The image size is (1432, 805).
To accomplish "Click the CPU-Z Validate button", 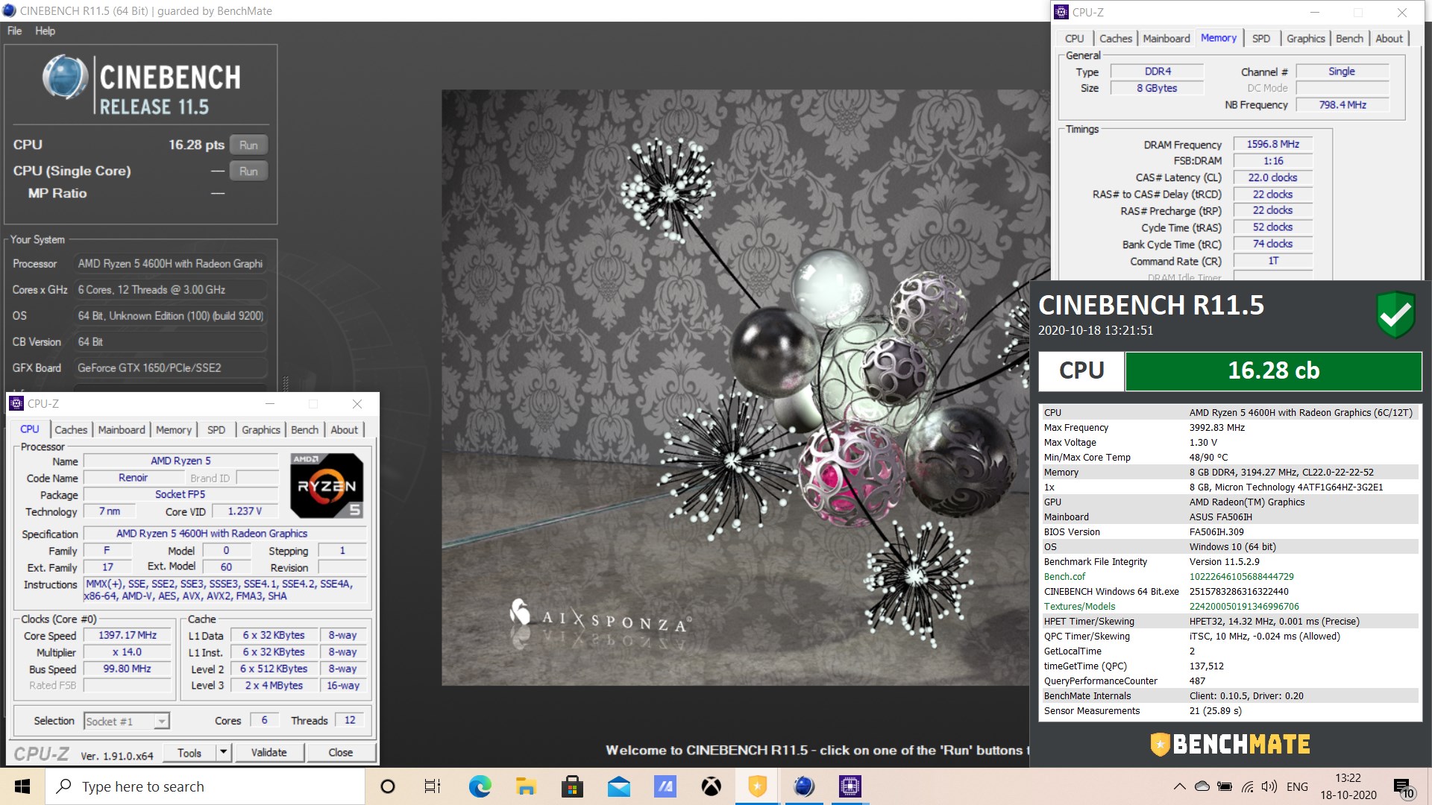I will 268,753.
